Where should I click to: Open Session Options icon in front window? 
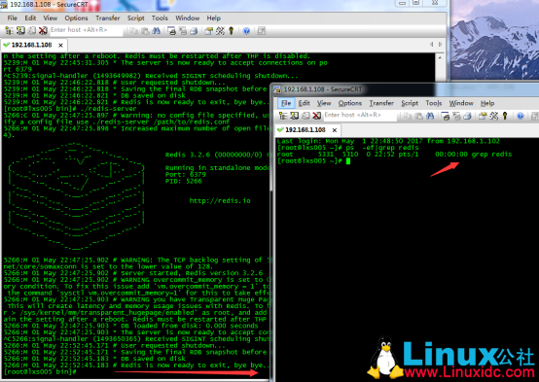click(483, 116)
